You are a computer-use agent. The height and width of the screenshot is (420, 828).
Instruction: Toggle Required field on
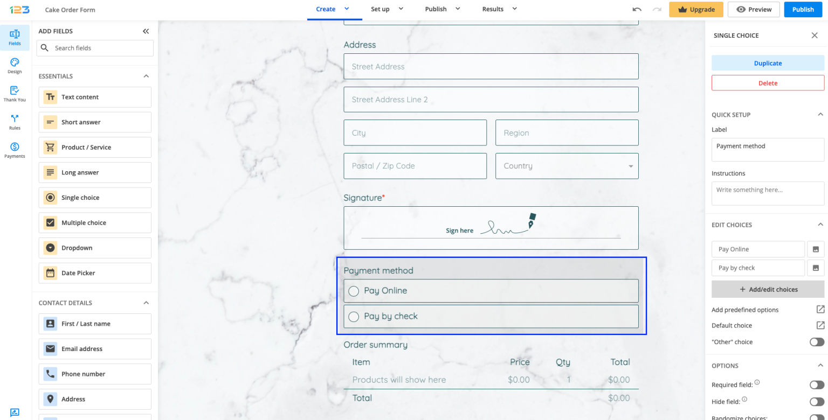pyautogui.click(x=817, y=384)
